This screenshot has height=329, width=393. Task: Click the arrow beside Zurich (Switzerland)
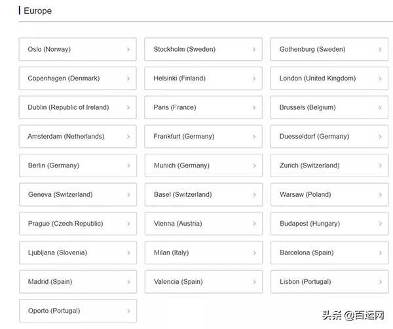pyautogui.click(x=380, y=166)
